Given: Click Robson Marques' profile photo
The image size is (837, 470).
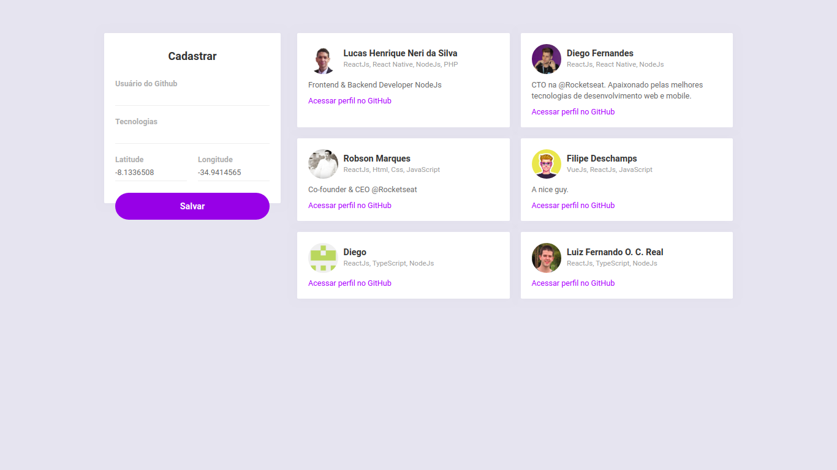Looking at the screenshot, I should pos(323,164).
